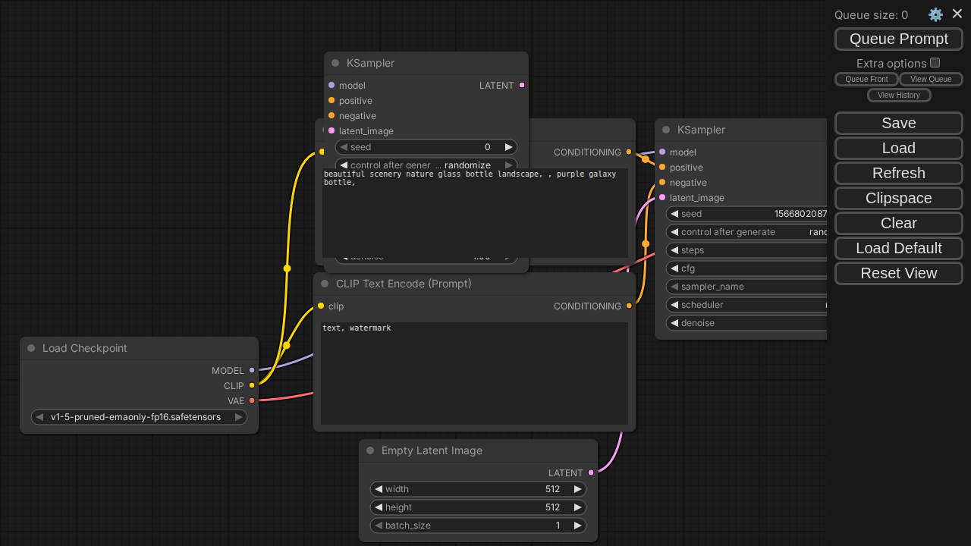Collapse the Empty Latent Image node
Image resolution: width=971 pixels, height=546 pixels.
coord(370,450)
